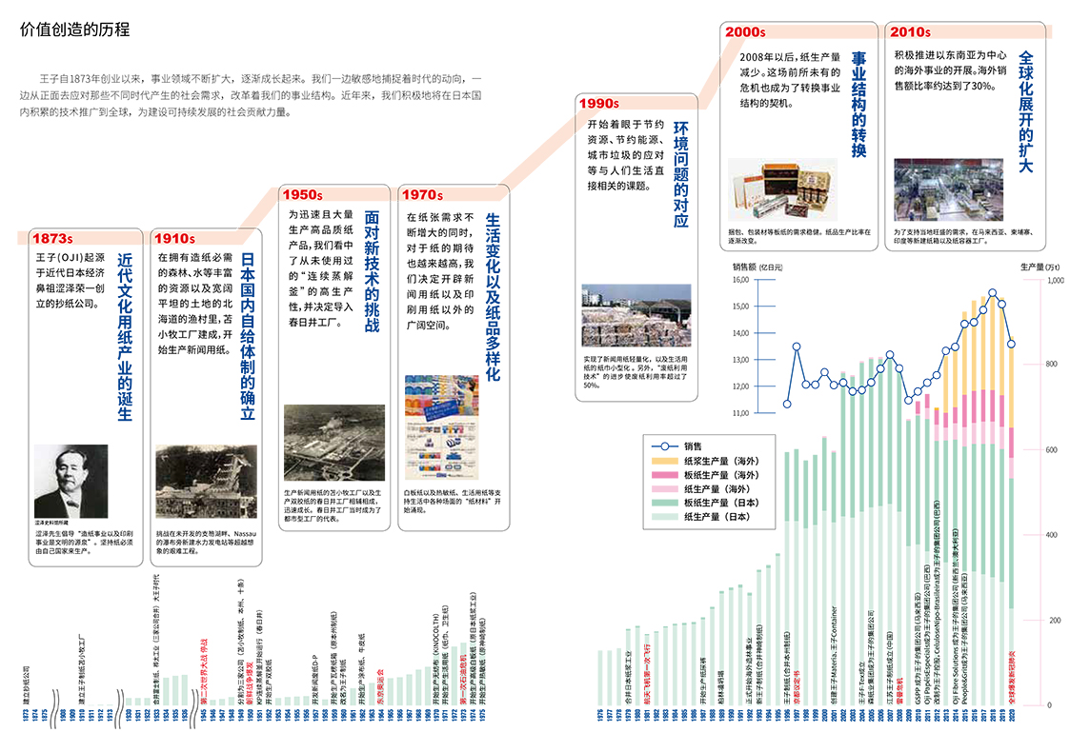Click the 200 production axis tick
The width and height of the screenshot is (1070, 733).
click(x=1055, y=621)
